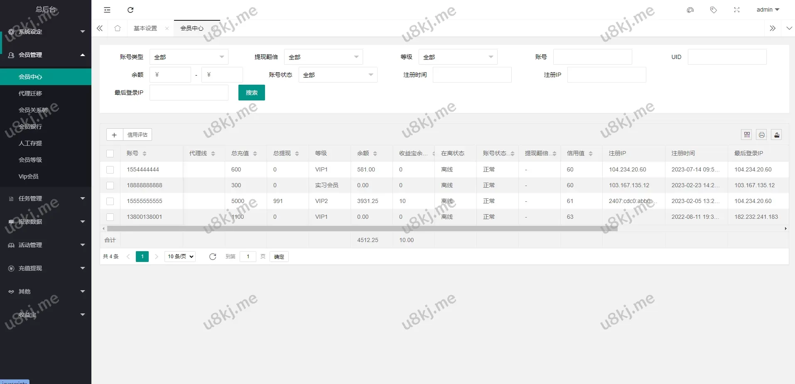This screenshot has width=795, height=384.
Task: Toggle the select-all checkbox in table header
Action: point(110,154)
